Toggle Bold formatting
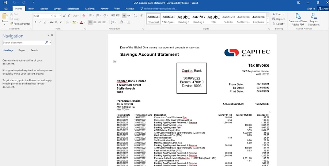Viewport: 329px width, 166px height. point(35,22)
